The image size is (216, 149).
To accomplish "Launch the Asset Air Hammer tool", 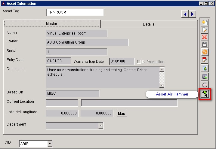I will [x=205, y=94].
